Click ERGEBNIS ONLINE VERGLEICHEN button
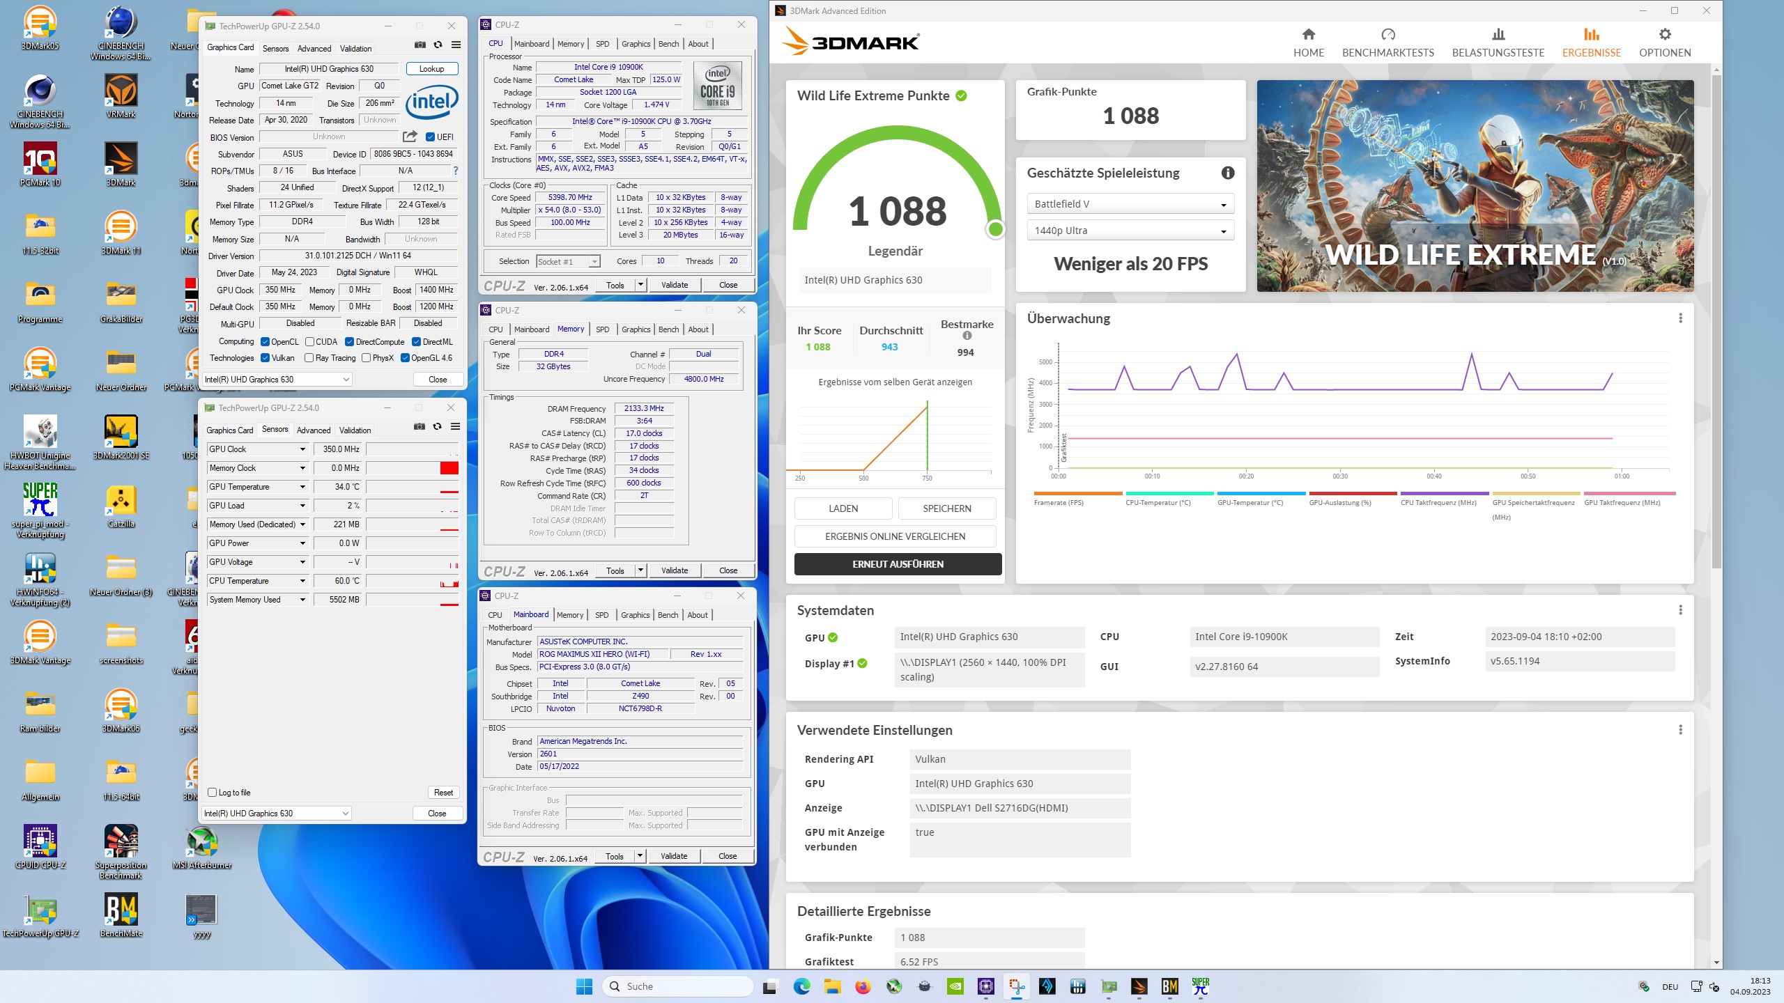The width and height of the screenshot is (1784, 1003). (x=895, y=536)
